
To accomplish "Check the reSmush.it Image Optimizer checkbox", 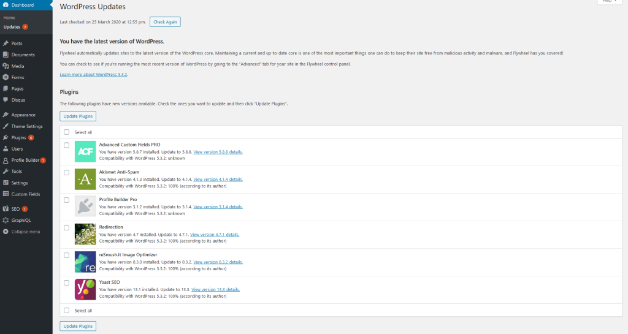I will [66, 255].
